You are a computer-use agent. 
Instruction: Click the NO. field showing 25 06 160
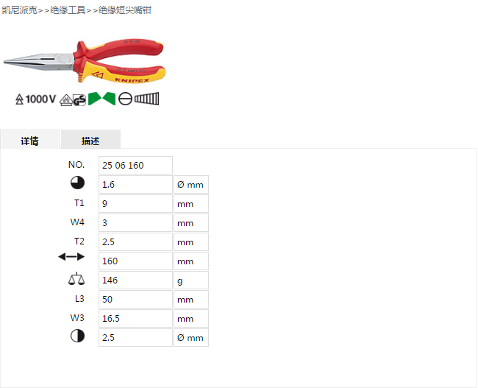[135, 166]
